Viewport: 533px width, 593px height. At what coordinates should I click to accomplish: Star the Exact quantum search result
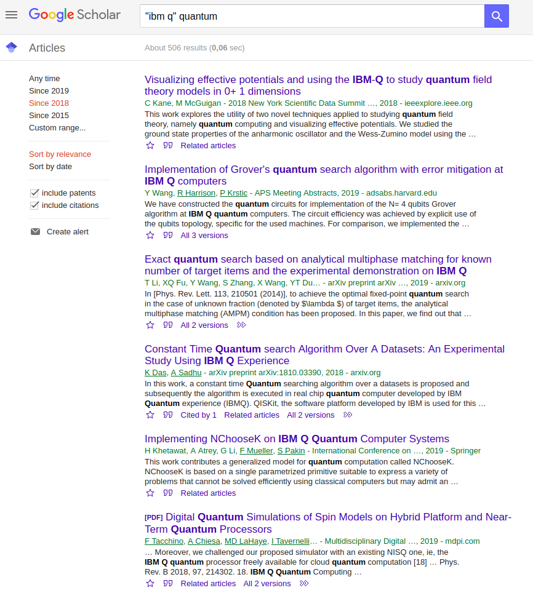(150, 325)
